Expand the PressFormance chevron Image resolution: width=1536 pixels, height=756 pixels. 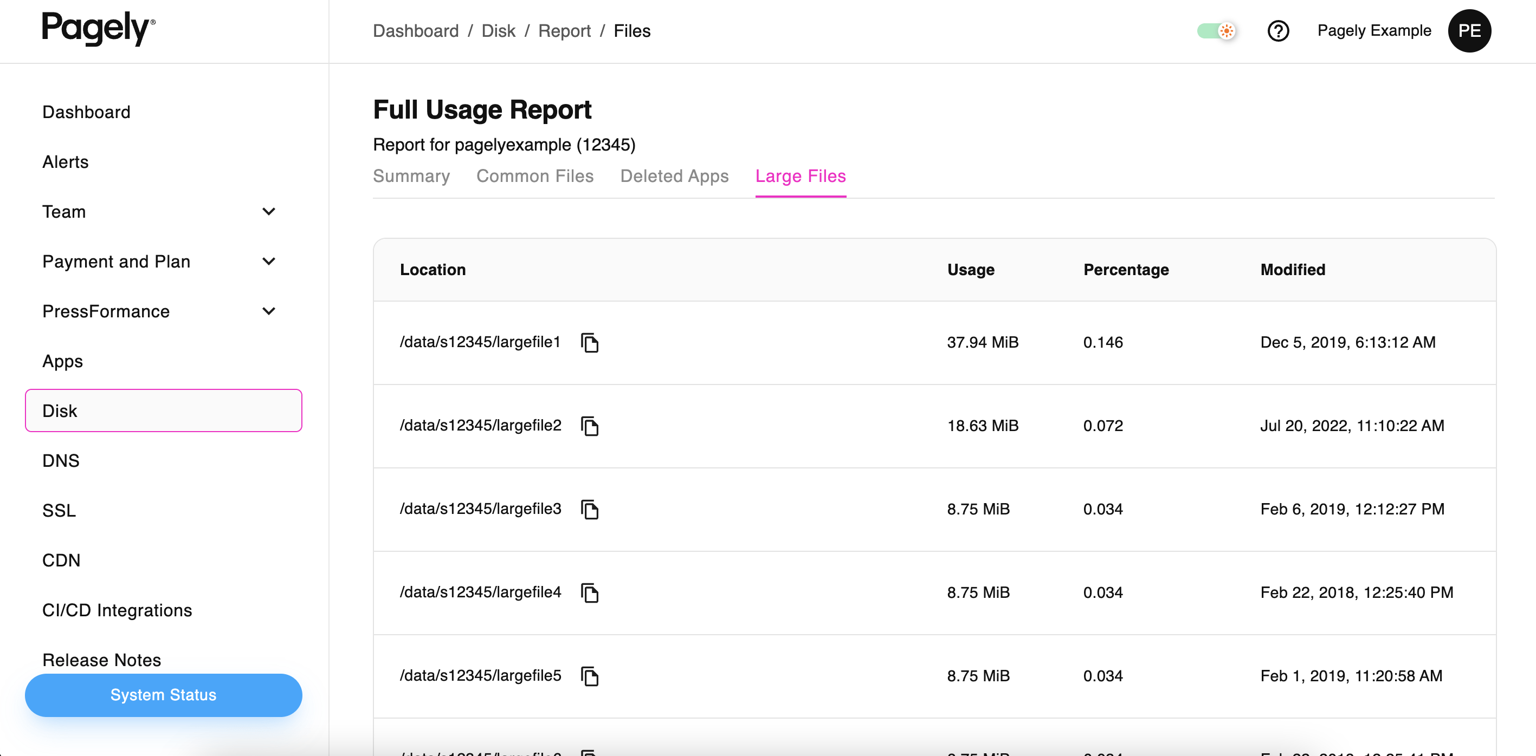pos(269,311)
